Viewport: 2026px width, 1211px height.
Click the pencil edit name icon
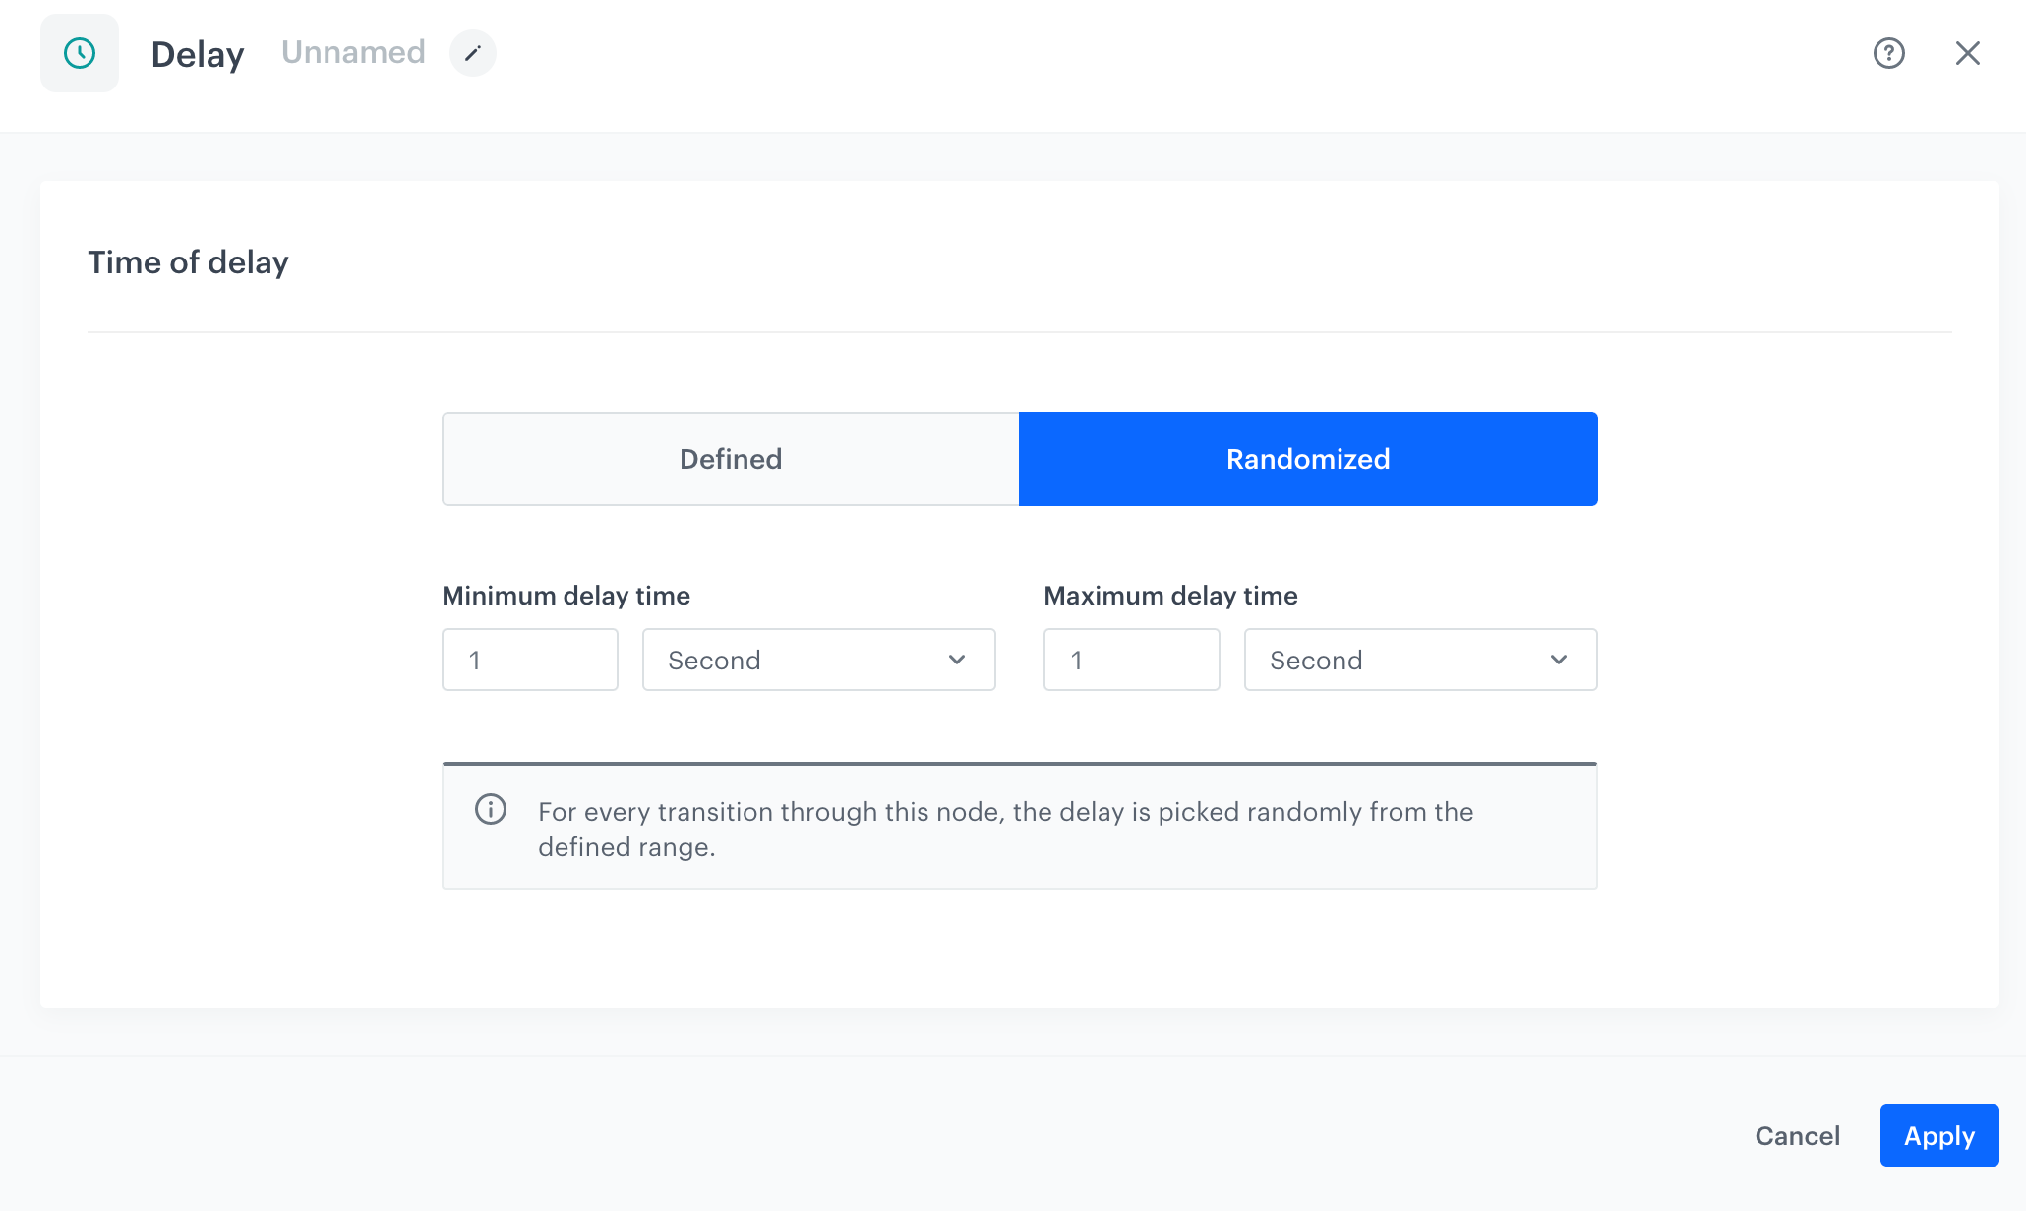click(473, 53)
